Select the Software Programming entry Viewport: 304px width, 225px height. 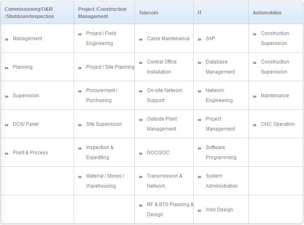[x=221, y=152]
